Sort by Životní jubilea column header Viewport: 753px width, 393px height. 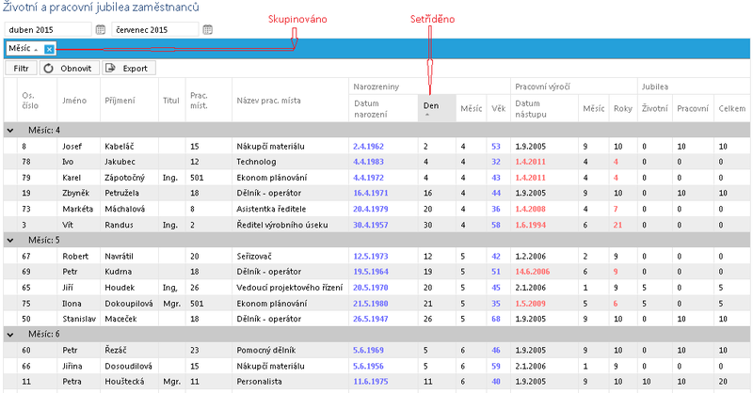point(654,108)
